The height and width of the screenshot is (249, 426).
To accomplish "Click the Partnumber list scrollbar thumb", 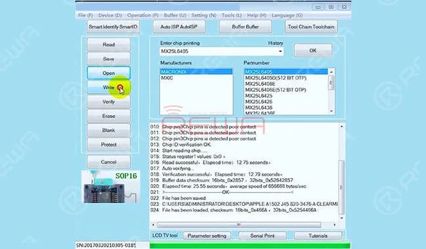I will [331, 83].
